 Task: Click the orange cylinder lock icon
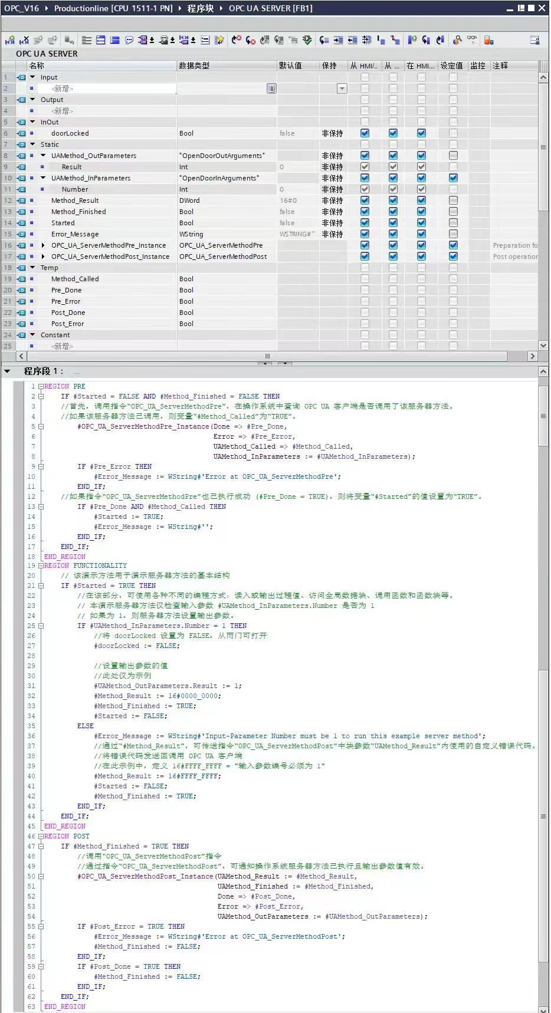(x=488, y=40)
